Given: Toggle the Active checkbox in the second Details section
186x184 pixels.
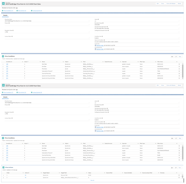Looking at the screenshot, I should tap(95, 103).
